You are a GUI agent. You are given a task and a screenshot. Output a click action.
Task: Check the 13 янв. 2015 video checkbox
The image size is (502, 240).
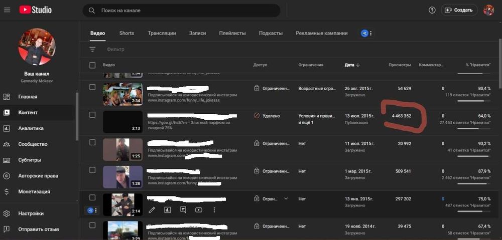pos(92,197)
